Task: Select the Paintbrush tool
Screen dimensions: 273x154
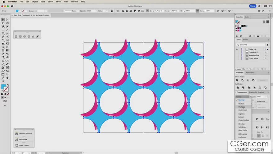Action: click(7, 33)
